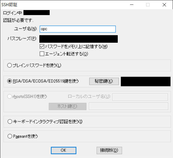Click the ユーザ名 input field containing opc
The height and width of the screenshot is (158, 173).
[x=77, y=29]
